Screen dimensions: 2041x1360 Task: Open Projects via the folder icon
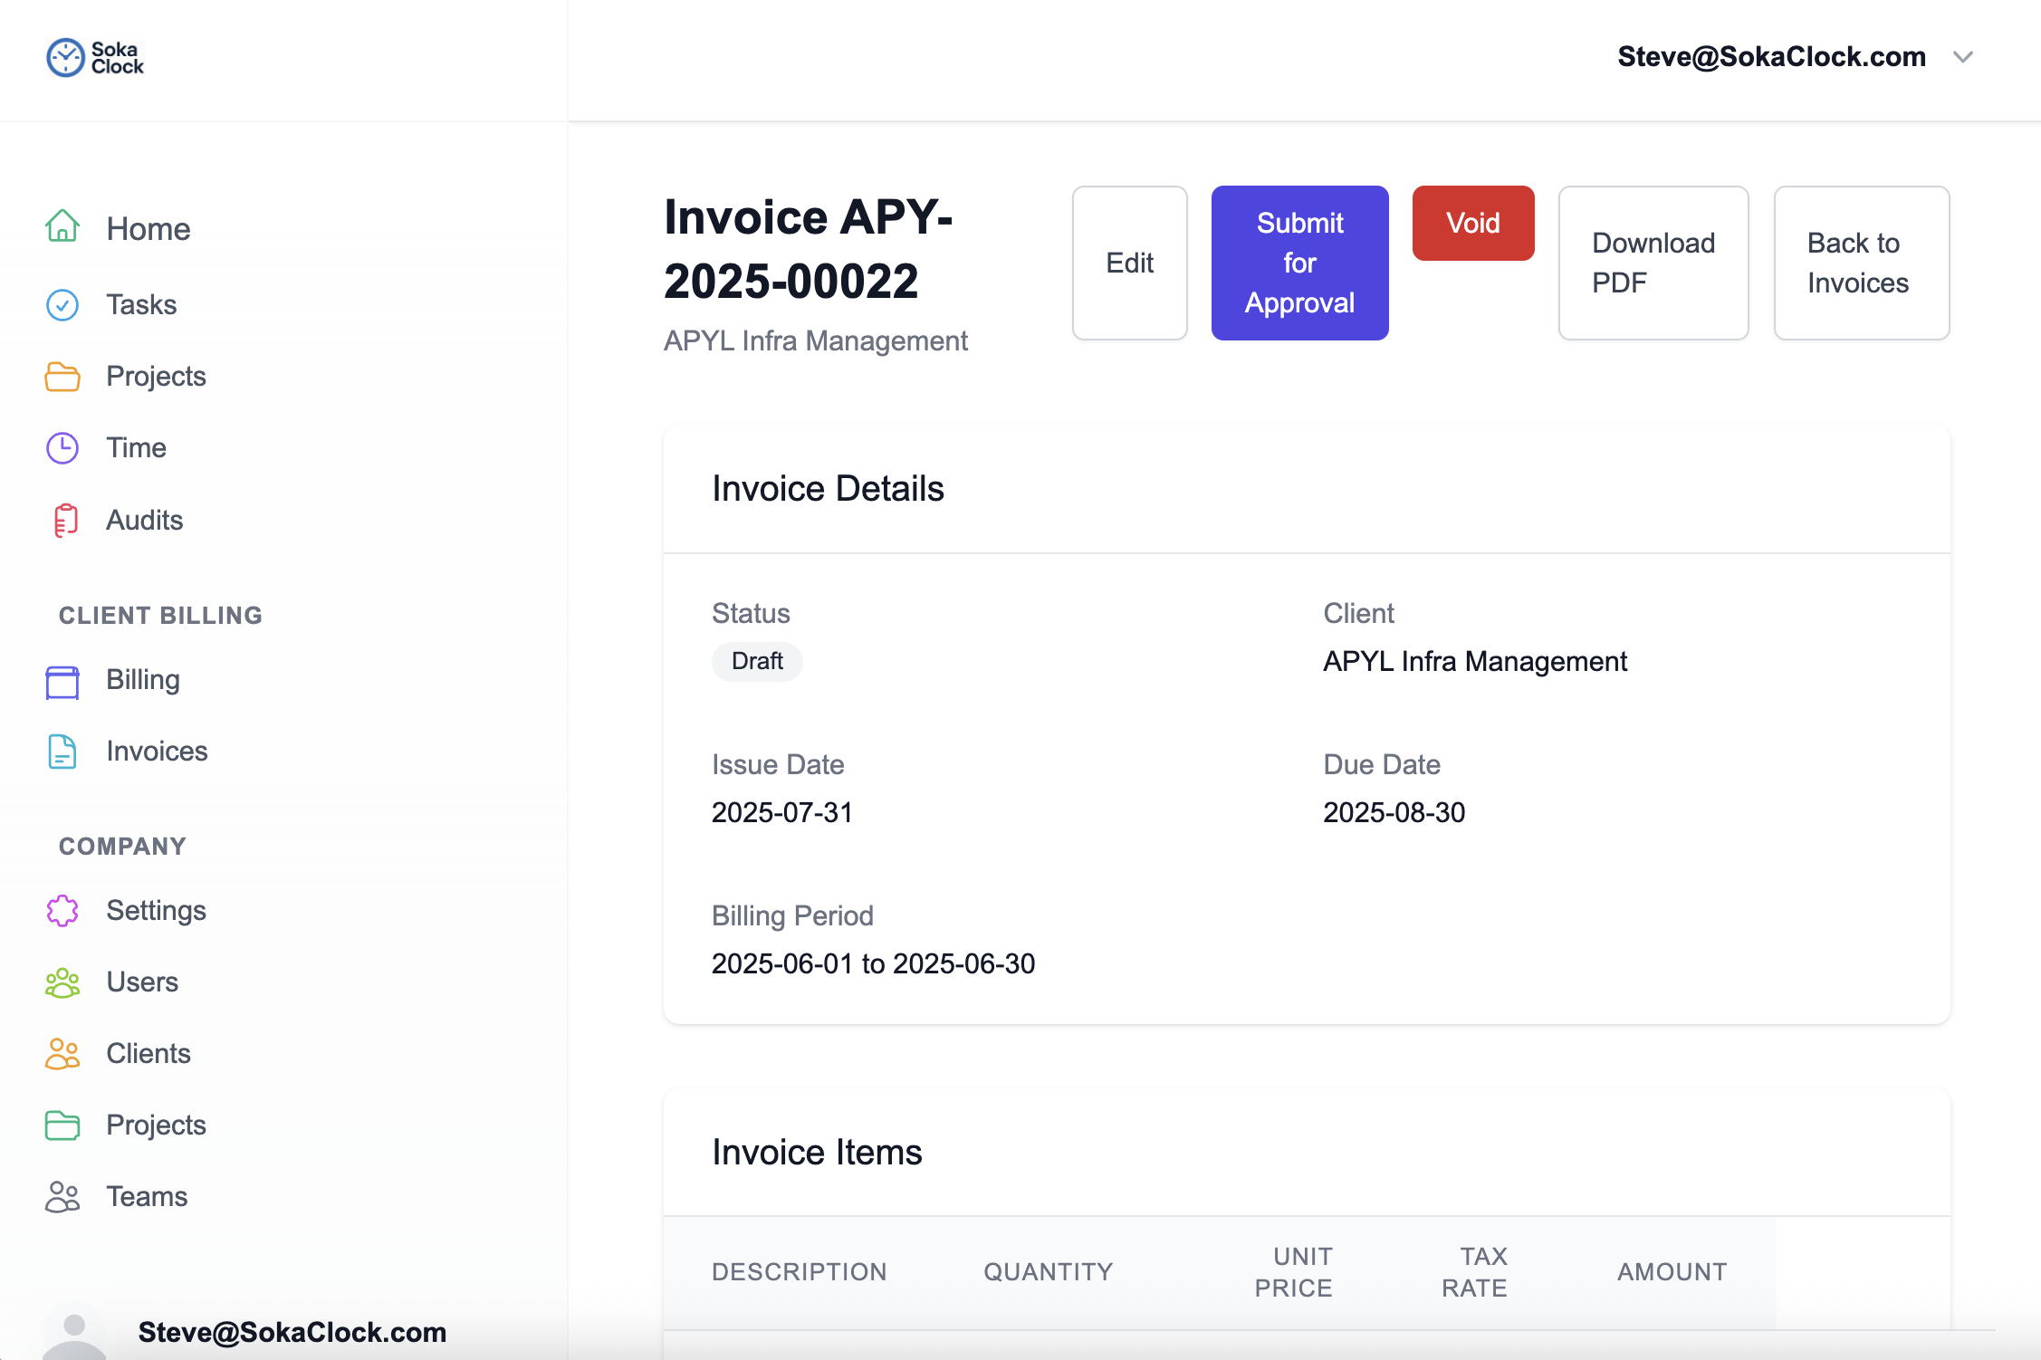(x=62, y=377)
